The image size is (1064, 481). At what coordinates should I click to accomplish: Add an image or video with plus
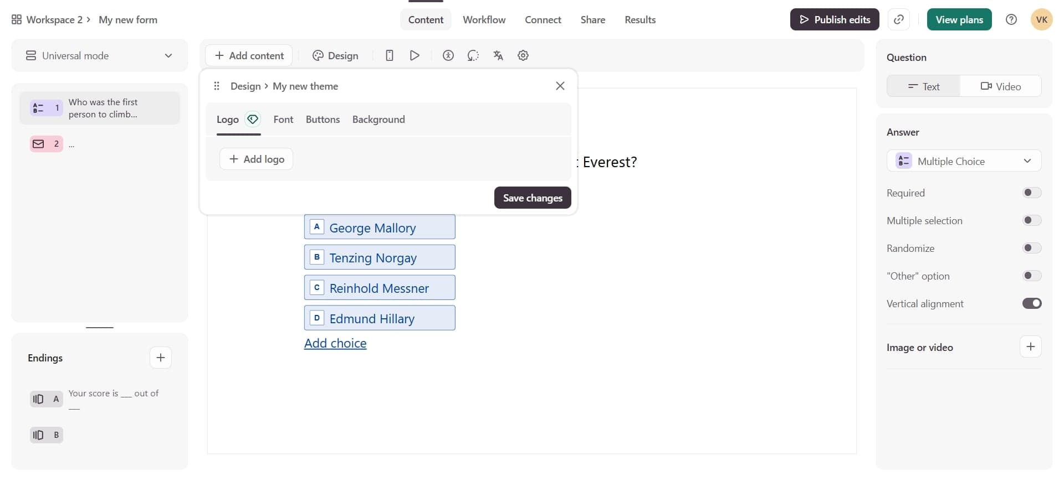click(x=1030, y=347)
